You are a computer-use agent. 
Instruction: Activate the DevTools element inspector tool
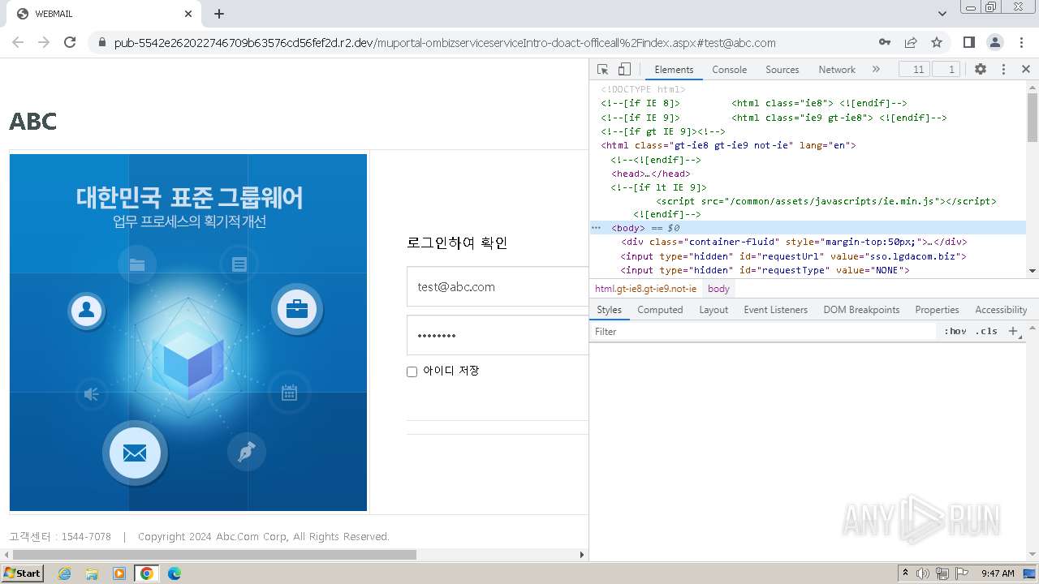click(602, 70)
